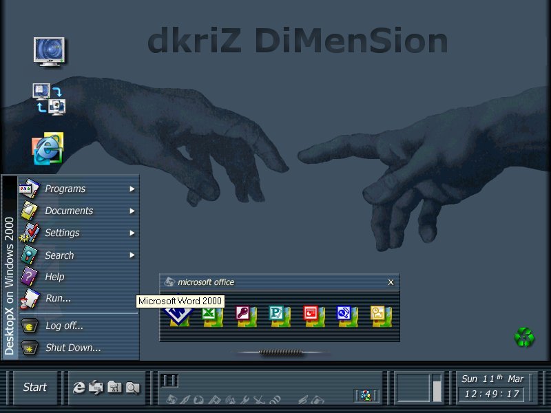Launch Microsoft PowerPoint from the office panel
Viewport: 551px width, 413px height.
pos(313,316)
